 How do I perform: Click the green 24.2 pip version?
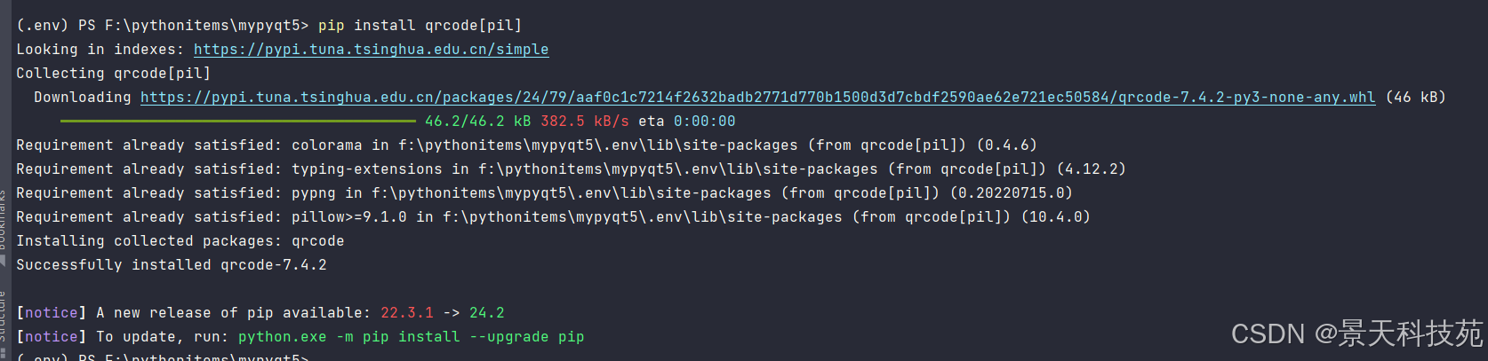pos(487,313)
